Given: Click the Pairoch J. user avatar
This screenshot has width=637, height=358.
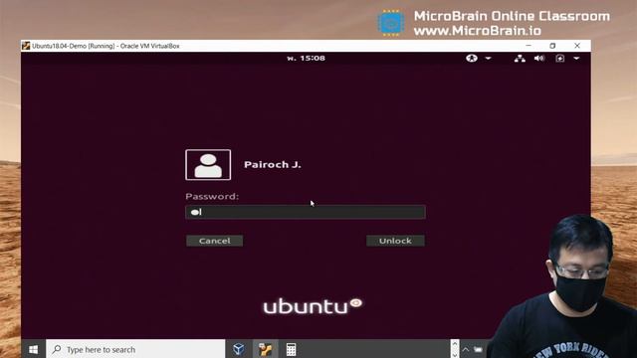Looking at the screenshot, I should point(208,165).
